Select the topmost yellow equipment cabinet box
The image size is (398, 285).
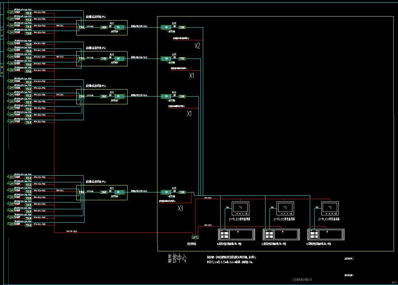pos(102,28)
